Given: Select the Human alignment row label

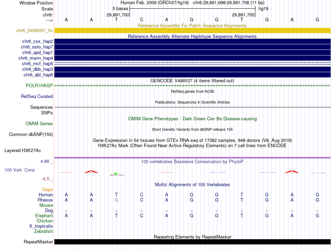Looking at the screenshot, I should (x=46, y=195).
